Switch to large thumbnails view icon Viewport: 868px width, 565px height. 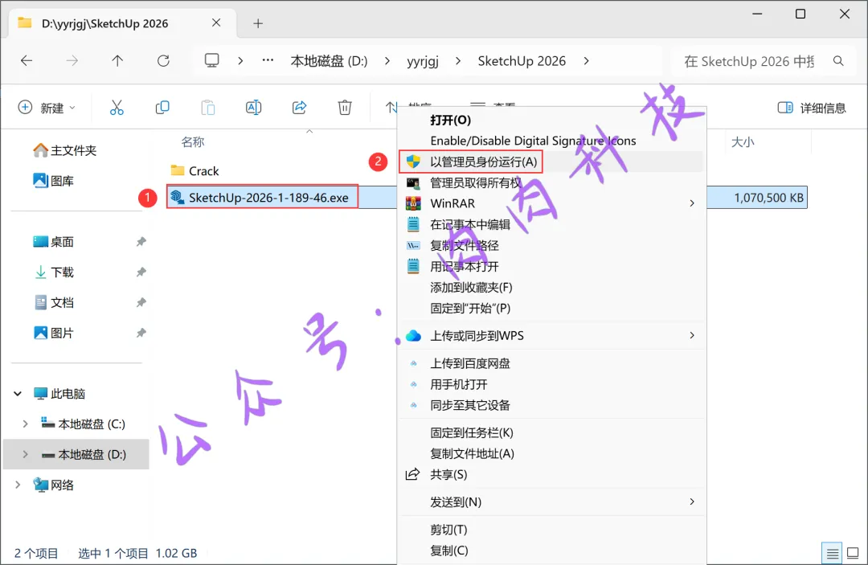[x=853, y=553]
